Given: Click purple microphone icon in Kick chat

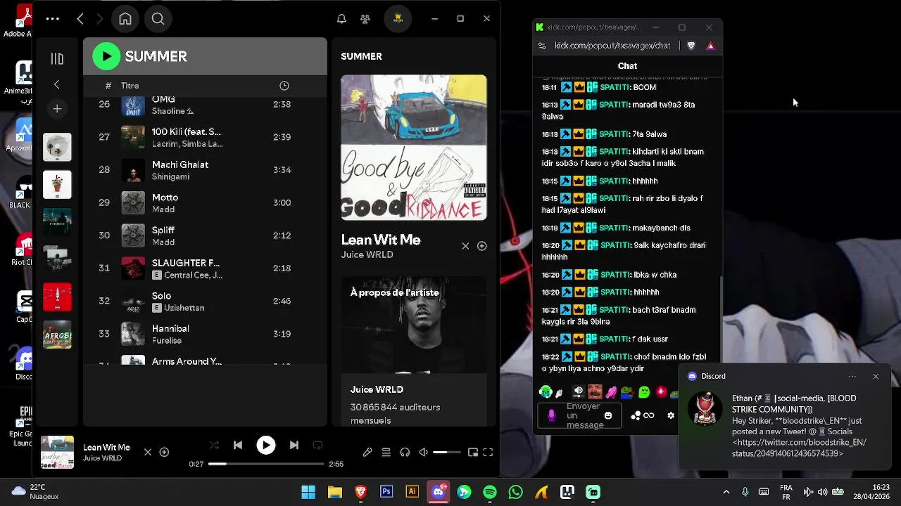Looking at the screenshot, I should pyautogui.click(x=551, y=415).
